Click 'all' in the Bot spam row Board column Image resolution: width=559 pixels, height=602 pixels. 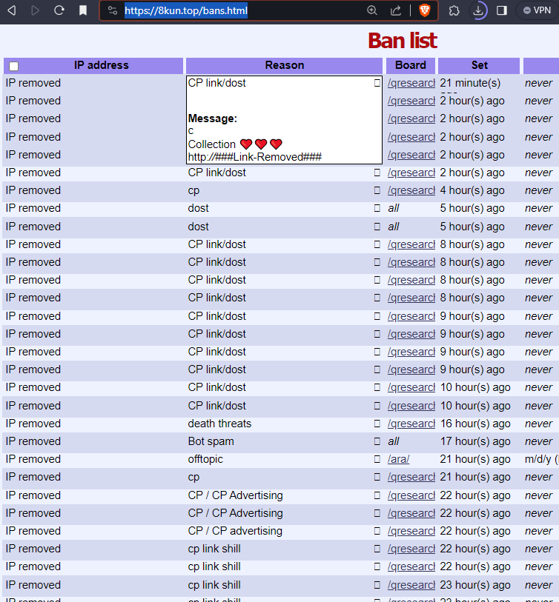point(393,441)
